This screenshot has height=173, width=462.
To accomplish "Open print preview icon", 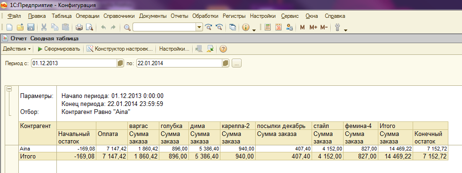I will [90, 27].
